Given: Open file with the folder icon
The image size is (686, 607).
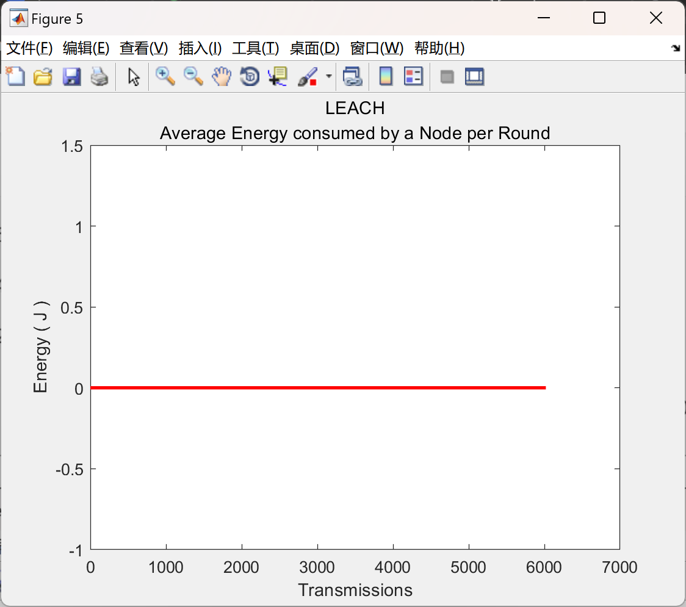Looking at the screenshot, I should 43,76.
